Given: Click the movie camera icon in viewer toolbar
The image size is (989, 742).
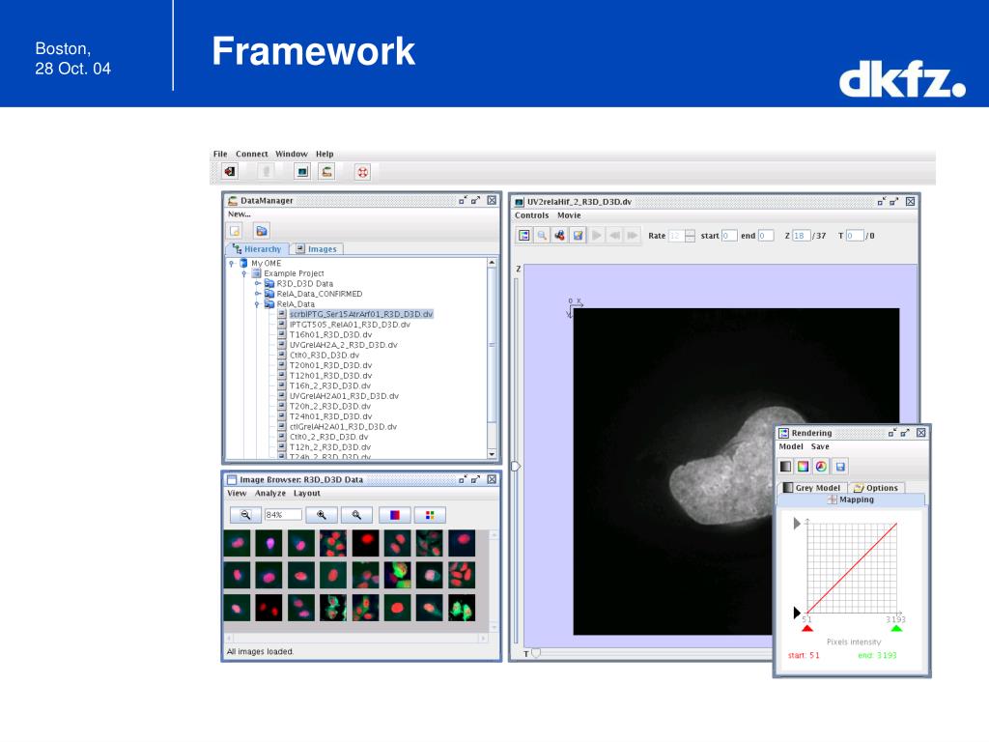Looking at the screenshot, I should pos(559,236).
